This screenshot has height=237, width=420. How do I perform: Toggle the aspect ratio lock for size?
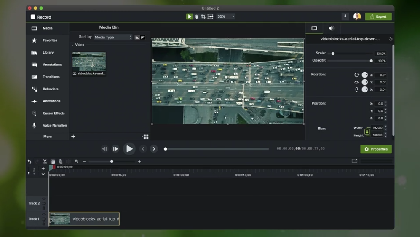tap(367, 132)
